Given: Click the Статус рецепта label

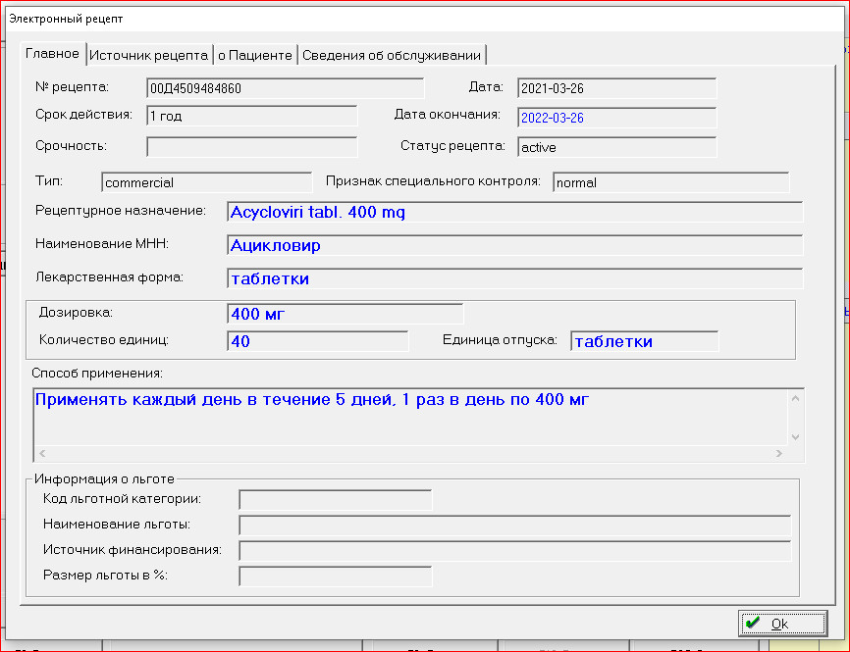Looking at the screenshot, I should click(452, 146).
